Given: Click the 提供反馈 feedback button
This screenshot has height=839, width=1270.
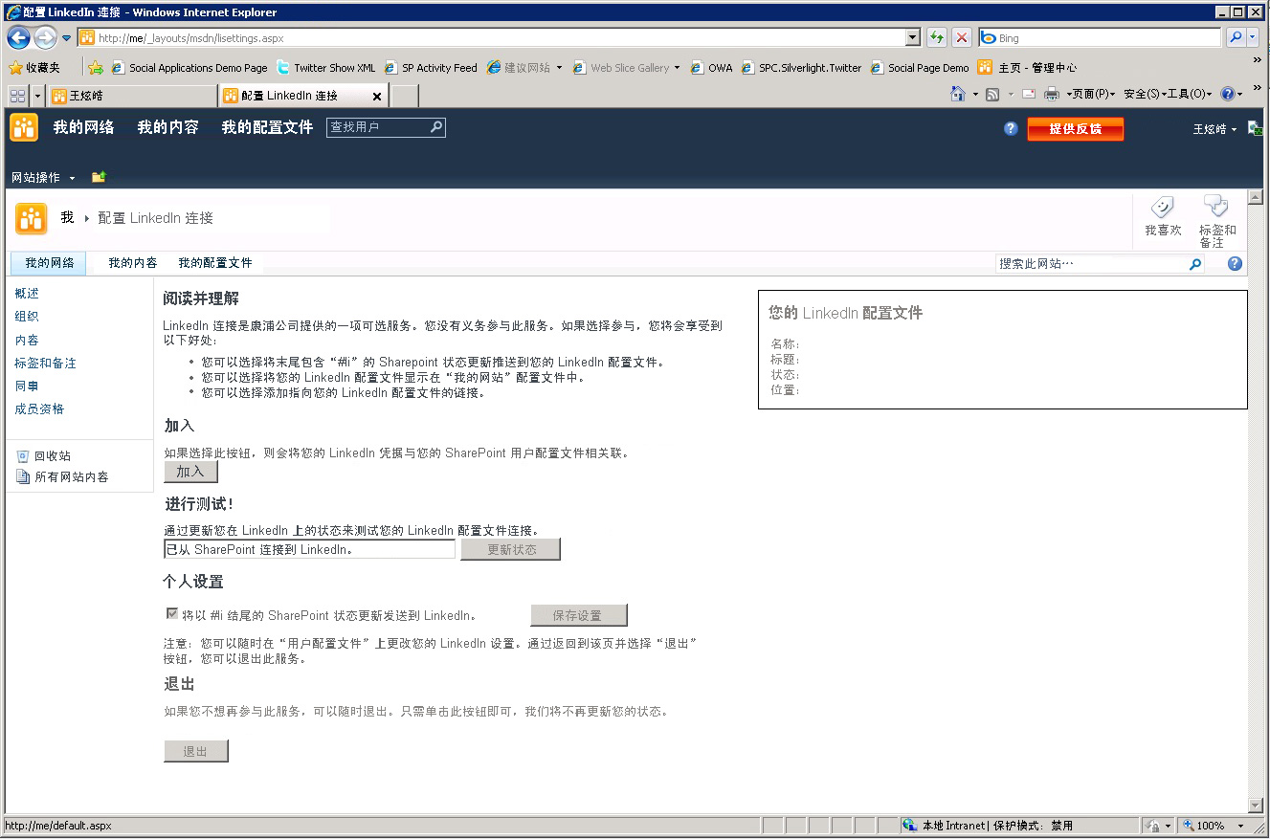Looking at the screenshot, I should 1076,129.
